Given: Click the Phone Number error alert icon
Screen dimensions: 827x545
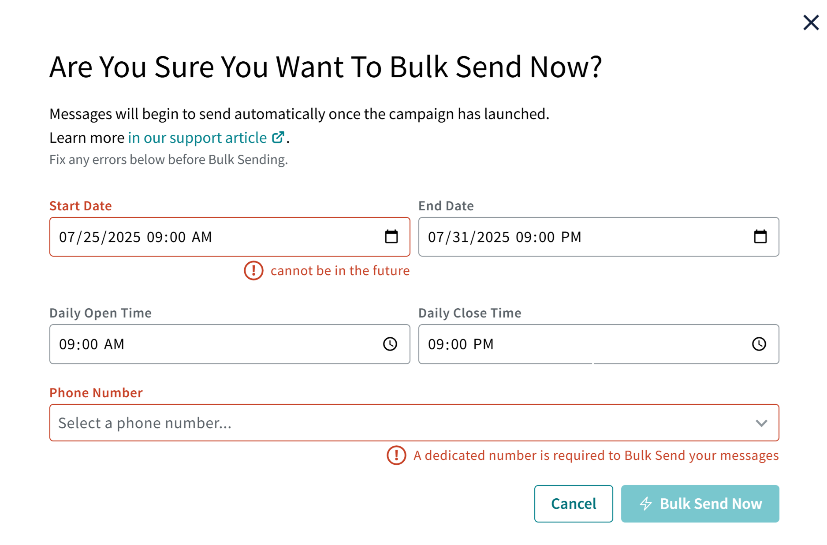Looking at the screenshot, I should [x=397, y=455].
